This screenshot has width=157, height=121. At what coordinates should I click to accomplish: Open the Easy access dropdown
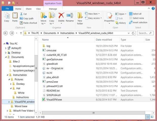tap(93, 18)
